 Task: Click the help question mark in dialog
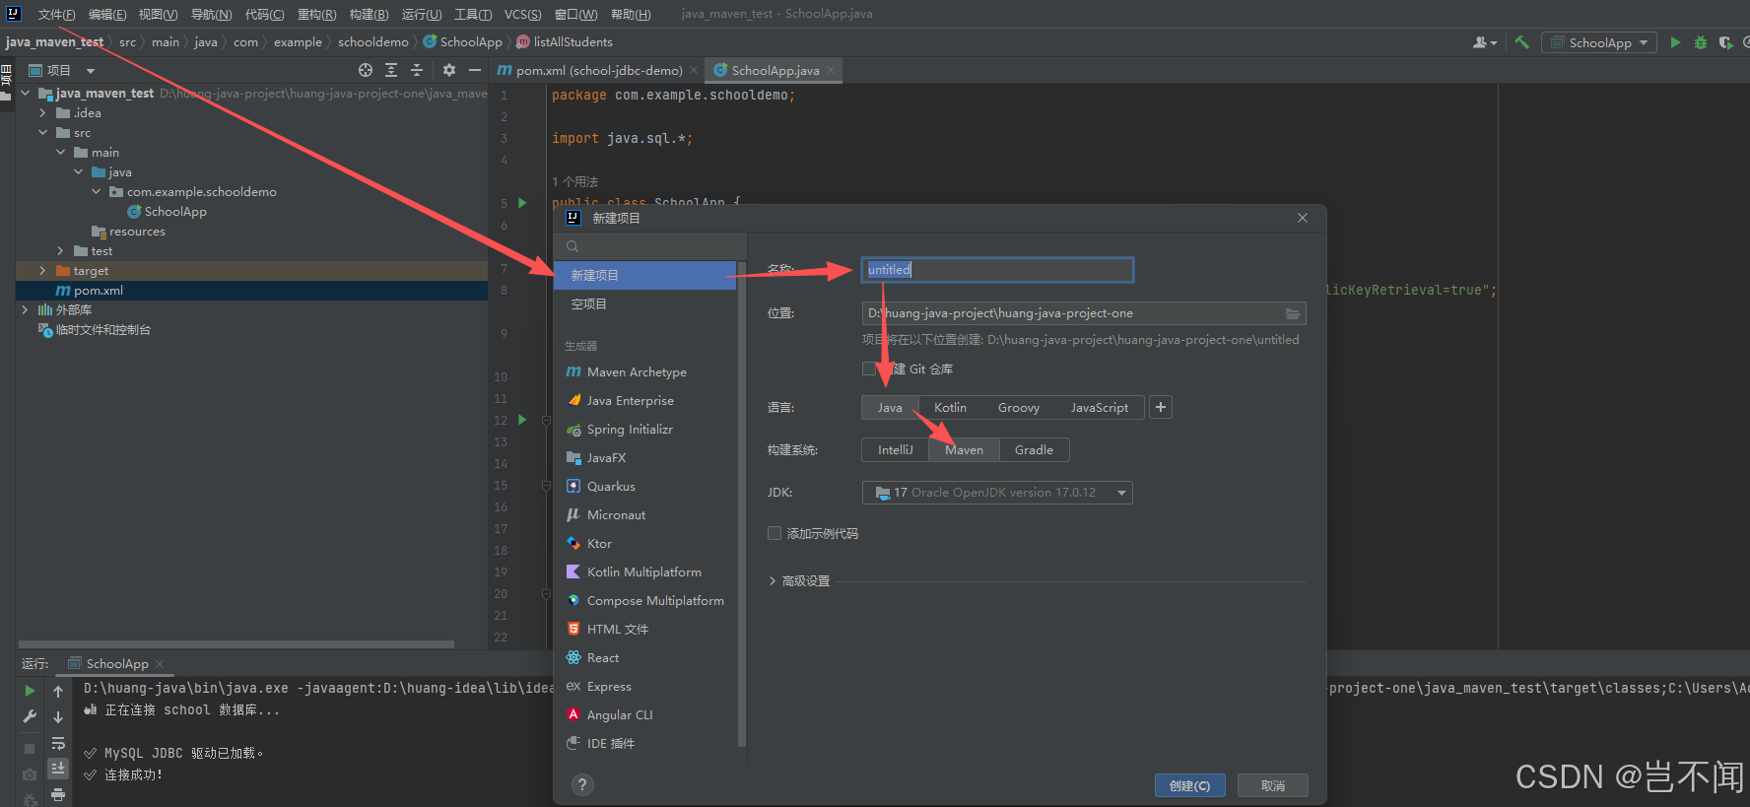582,784
